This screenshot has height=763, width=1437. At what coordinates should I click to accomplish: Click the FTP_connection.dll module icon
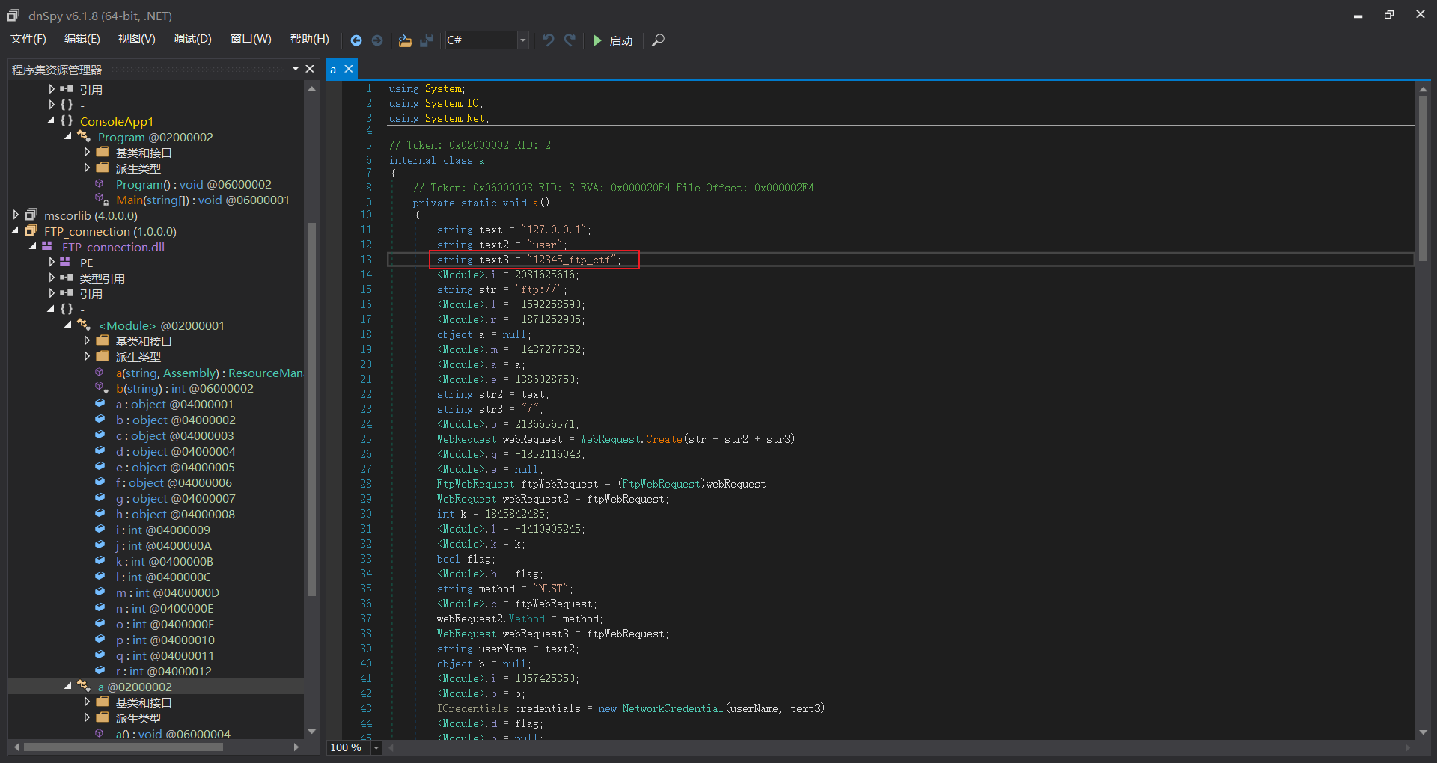click(48, 246)
